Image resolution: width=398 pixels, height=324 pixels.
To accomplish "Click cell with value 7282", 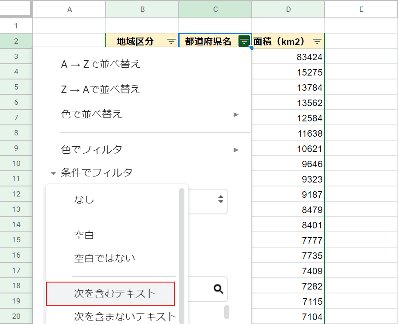I will pyautogui.click(x=288, y=286).
